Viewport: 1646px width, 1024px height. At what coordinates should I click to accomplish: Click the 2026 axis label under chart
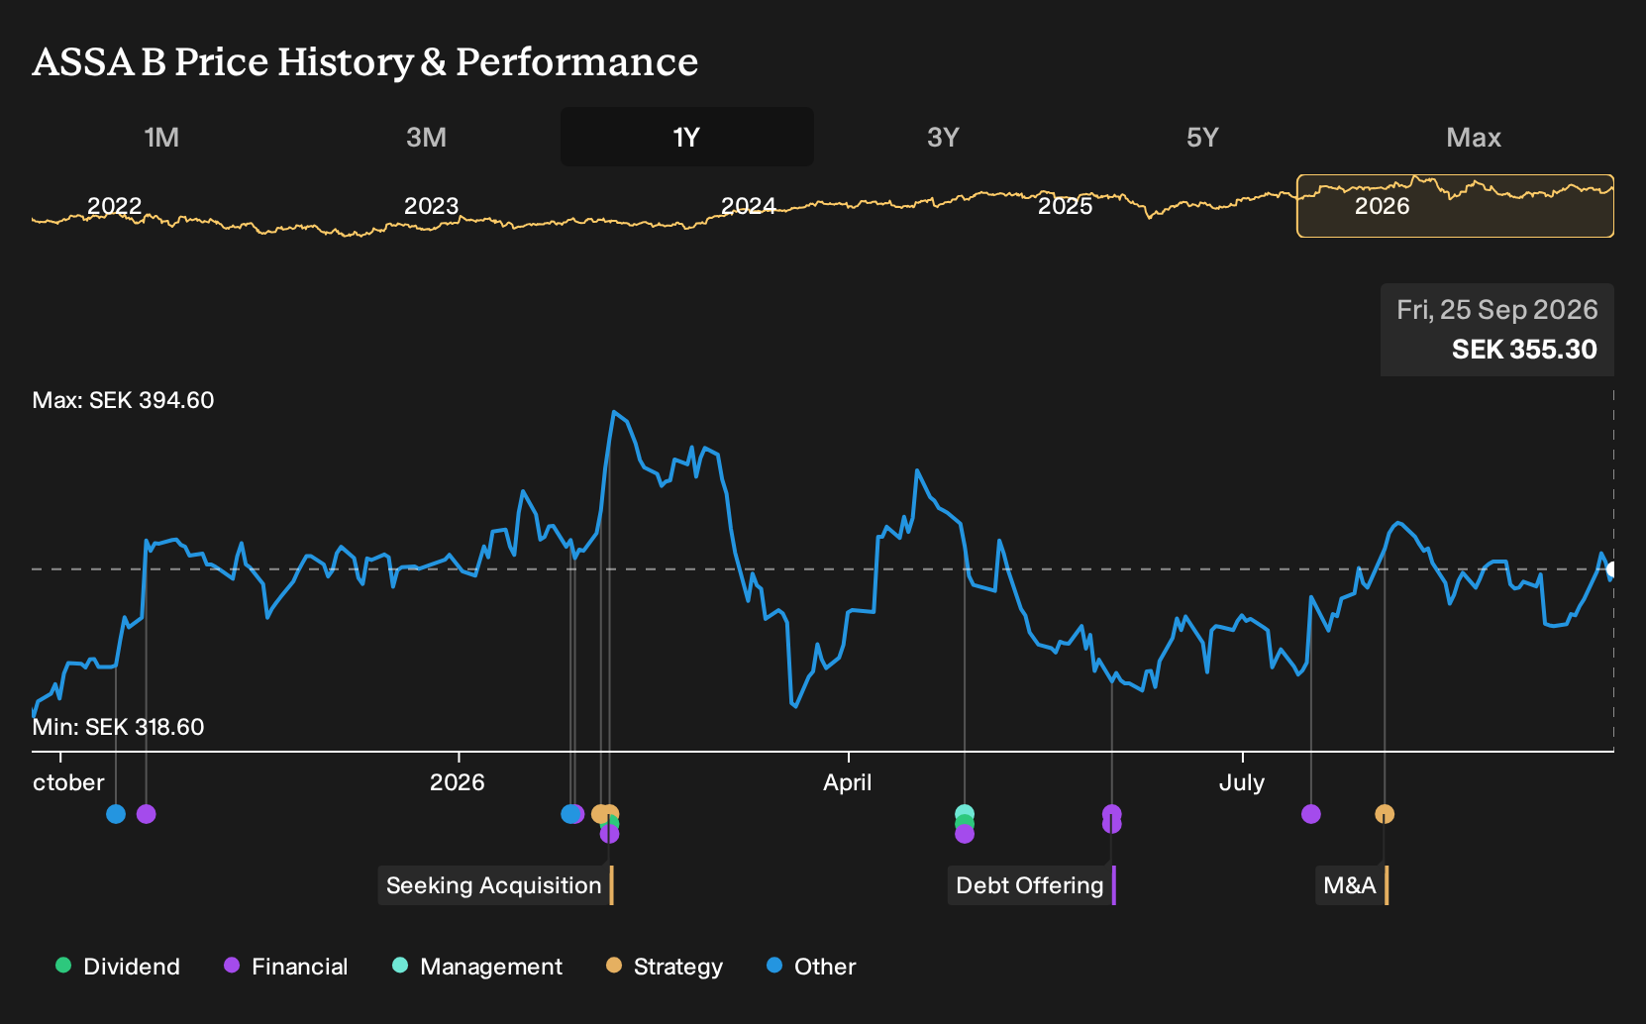click(x=458, y=782)
